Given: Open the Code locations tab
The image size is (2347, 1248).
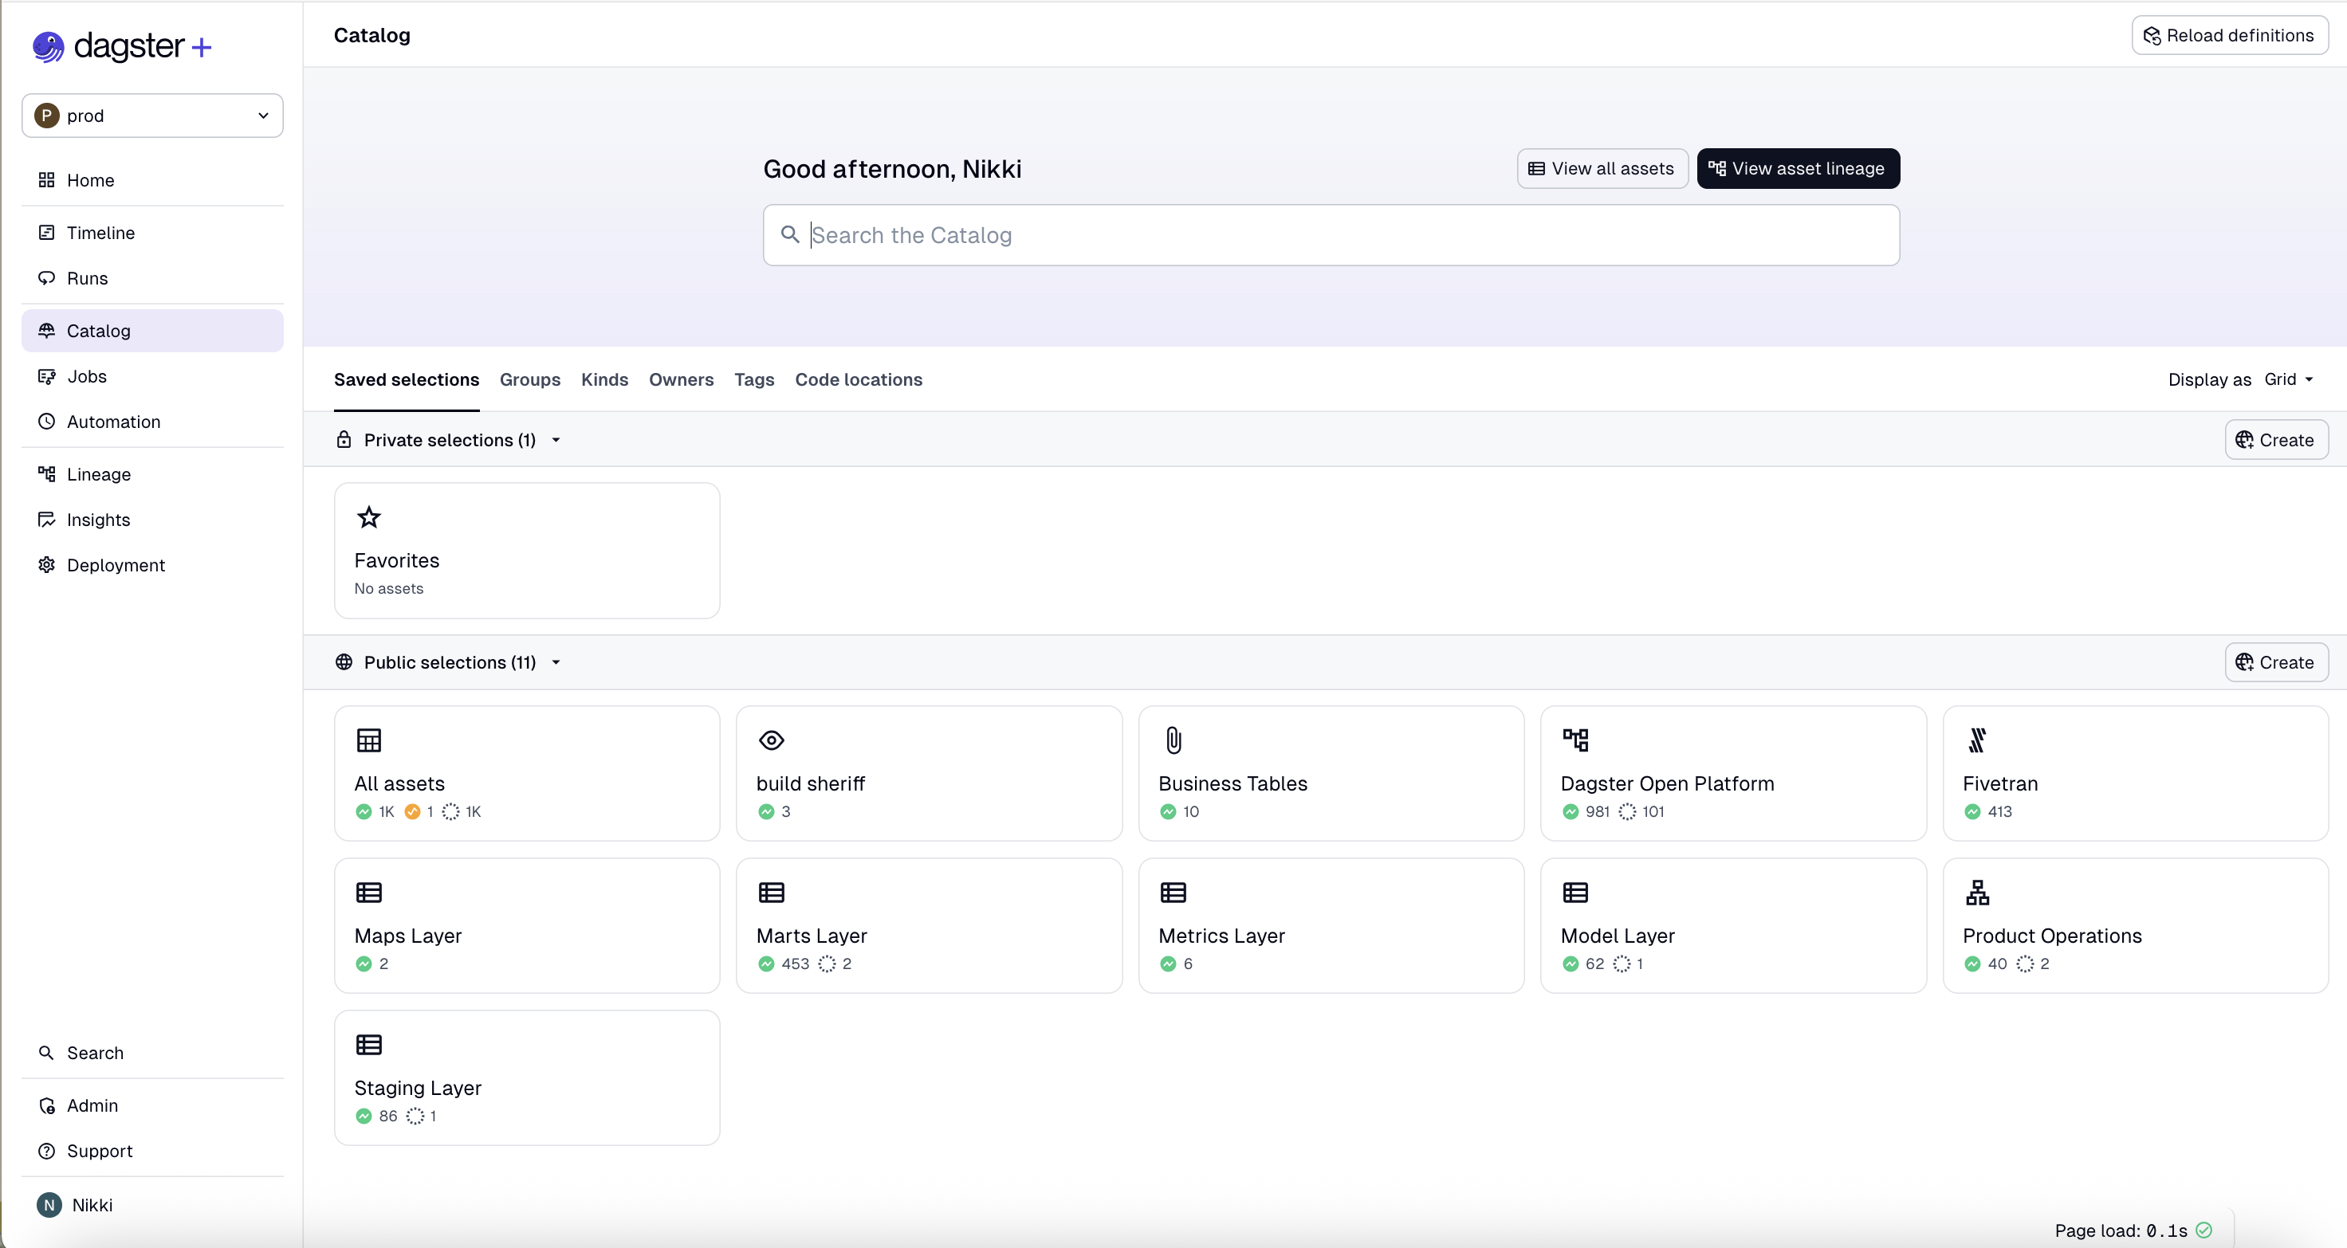Looking at the screenshot, I should tap(859, 380).
